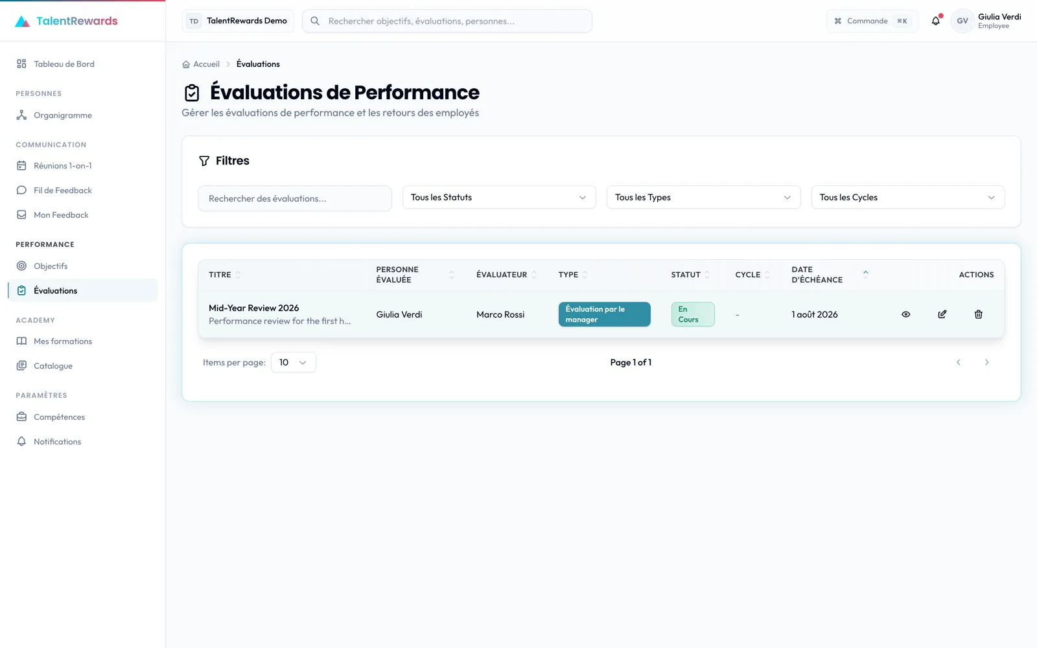Screen dimensions: 1037x648
Task: Open TalentRewards Demo workspace switcher
Action: click(238, 21)
